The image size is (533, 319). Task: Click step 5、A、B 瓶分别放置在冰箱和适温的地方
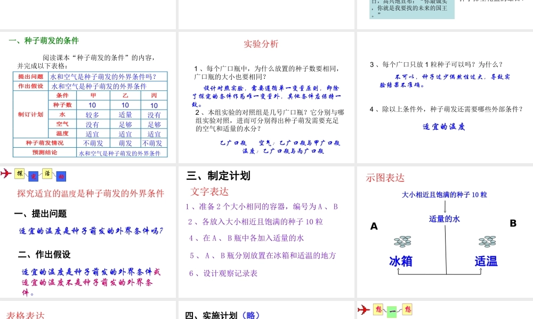(x=263, y=256)
